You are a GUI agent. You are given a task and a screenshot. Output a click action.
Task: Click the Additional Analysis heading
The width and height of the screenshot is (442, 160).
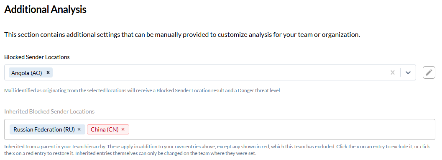click(x=45, y=9)
